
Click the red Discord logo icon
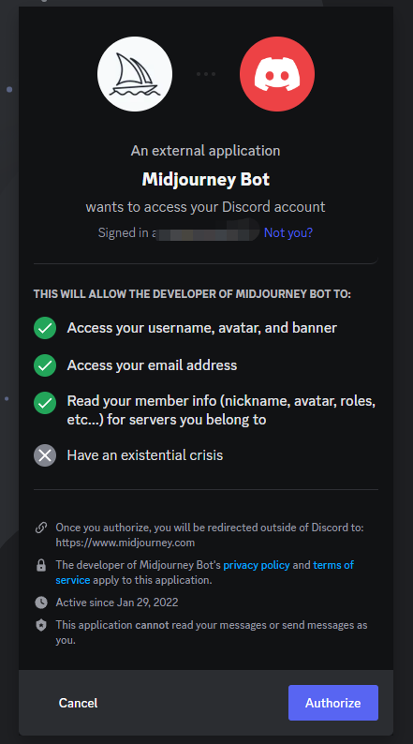point(277,74)
